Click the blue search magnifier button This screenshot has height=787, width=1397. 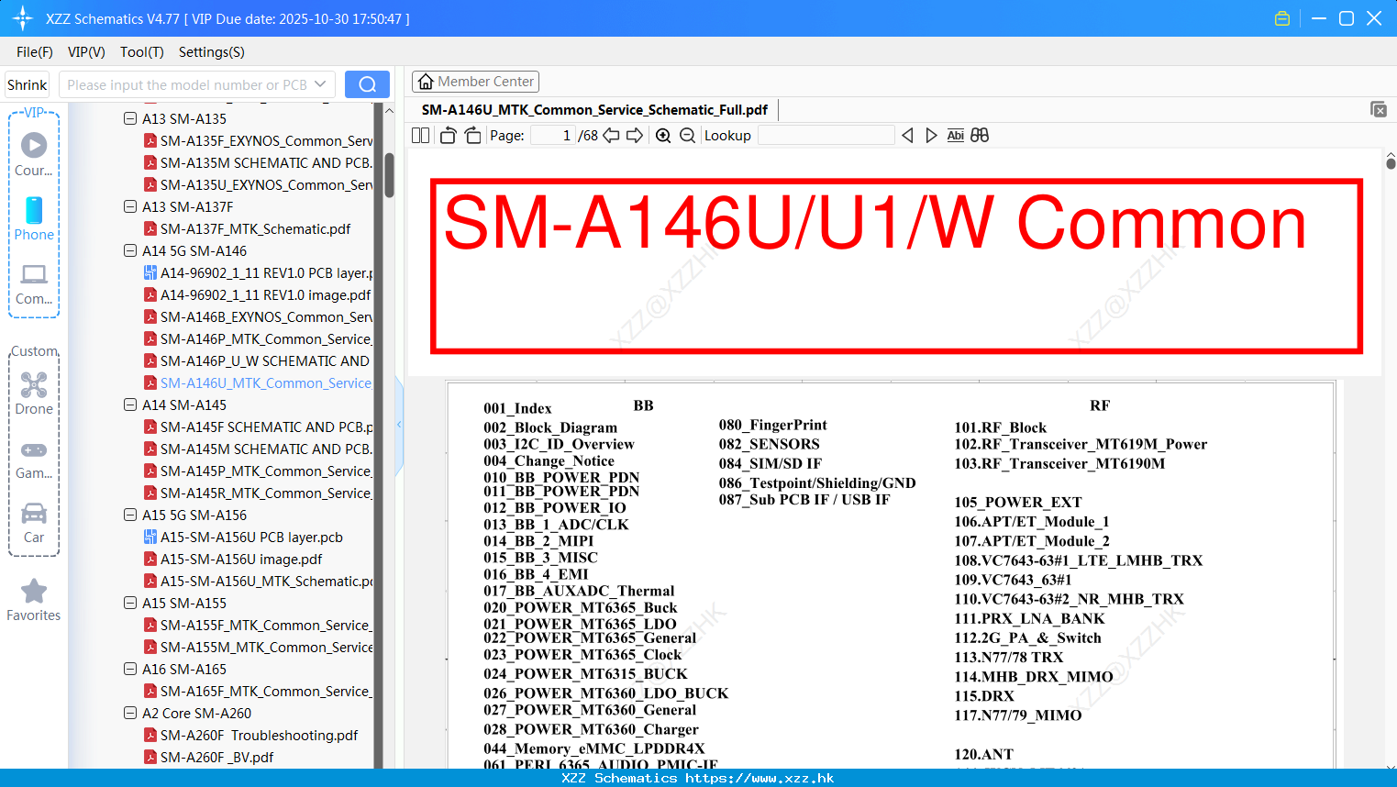[x=367, y=84]
